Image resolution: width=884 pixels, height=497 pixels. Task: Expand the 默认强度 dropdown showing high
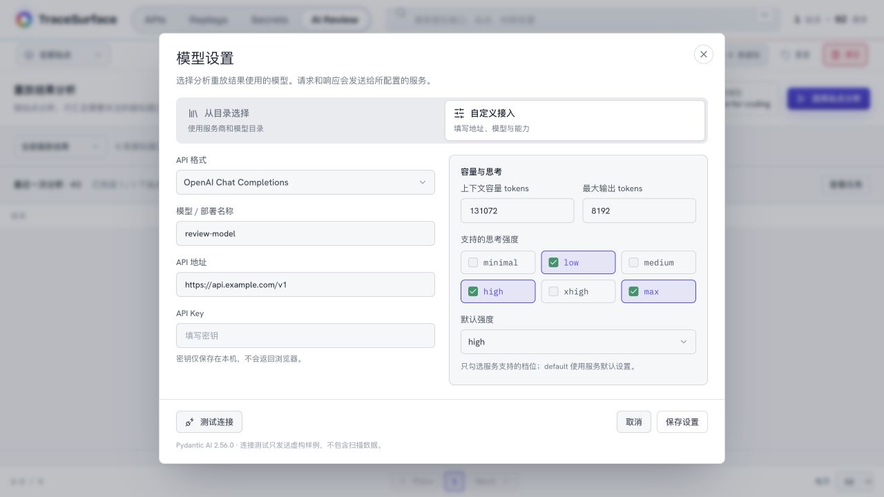578,342
